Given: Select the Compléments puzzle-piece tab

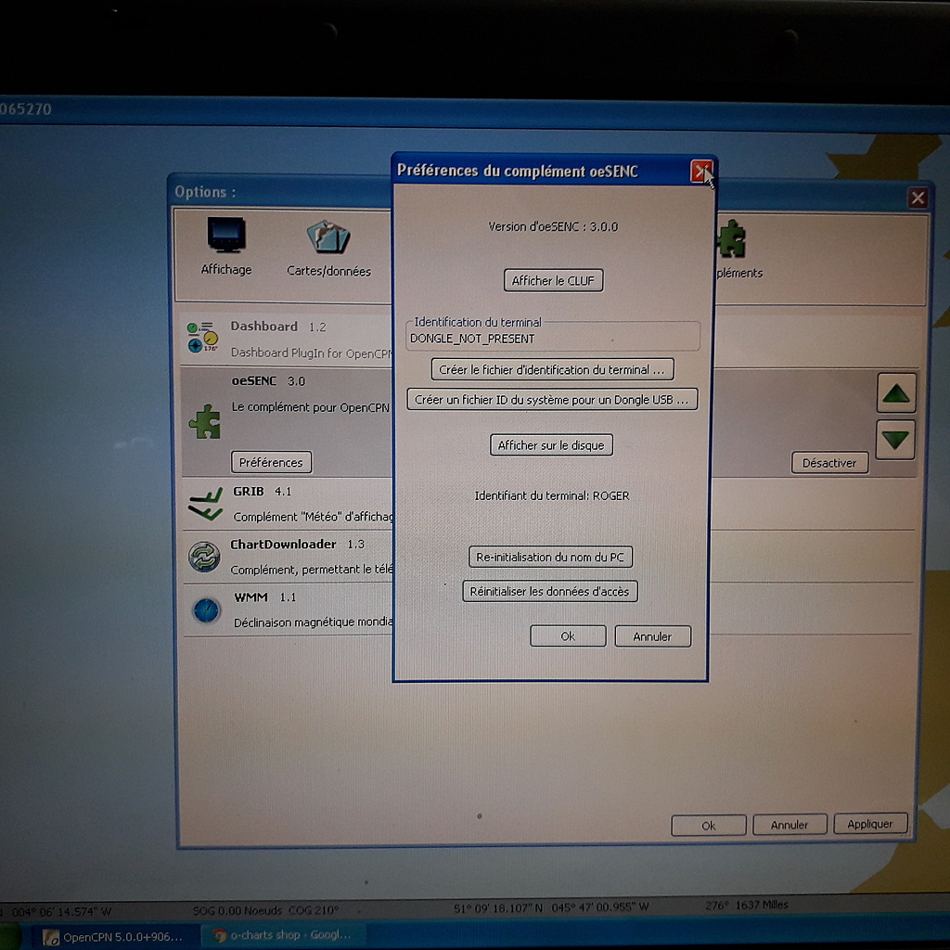Looking at the screenshot, I should (736, 249).
